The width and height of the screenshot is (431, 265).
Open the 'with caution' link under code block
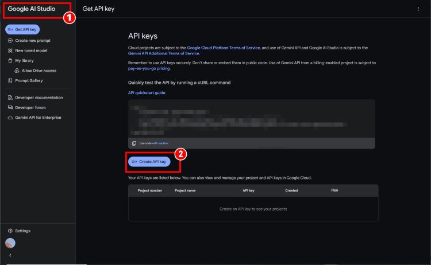[x=160, y=143]
